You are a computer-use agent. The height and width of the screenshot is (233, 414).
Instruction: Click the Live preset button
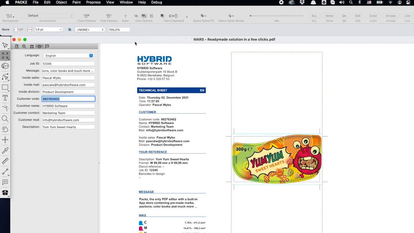pyautogui.click(x=407, y=16)
